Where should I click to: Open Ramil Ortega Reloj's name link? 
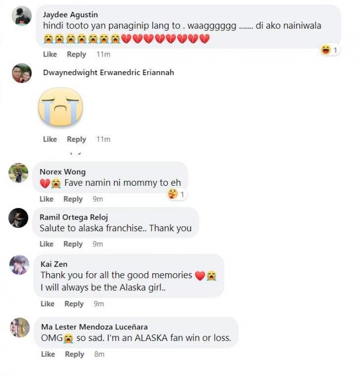click(74, 217)
